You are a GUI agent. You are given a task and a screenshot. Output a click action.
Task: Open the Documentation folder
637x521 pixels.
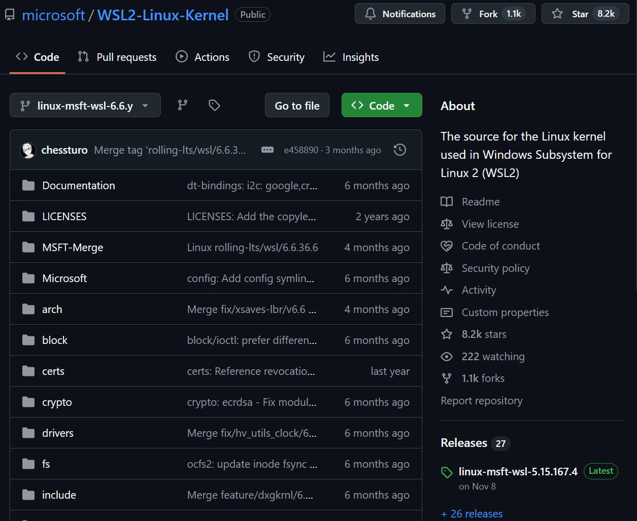coord(79,186)
